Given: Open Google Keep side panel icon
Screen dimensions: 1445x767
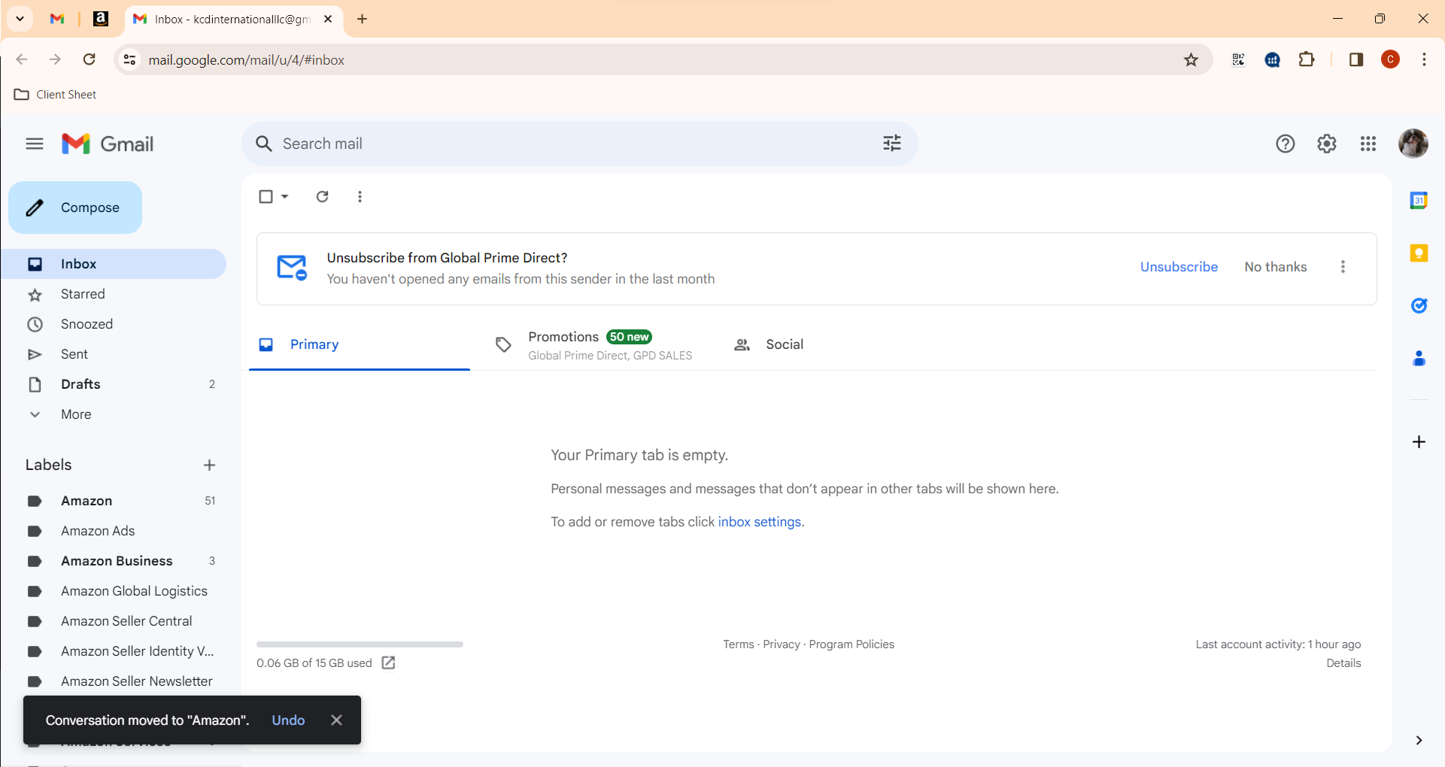Looking at the screenshot, I should coord(1419,253).
